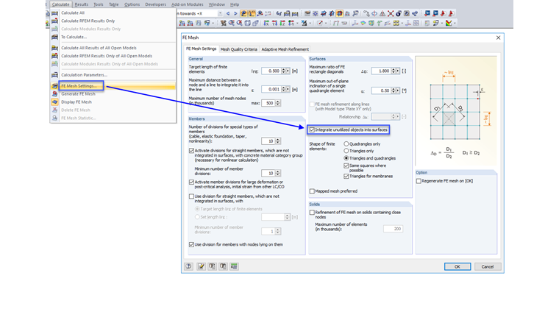559x323 pixels.
Task: Click the highlighted orange results toolbar icon
Action: pos(339,13)
